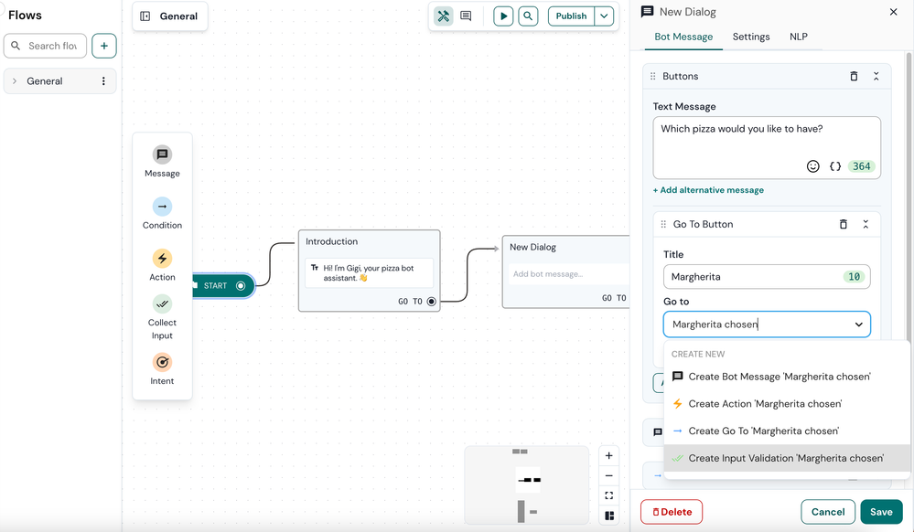
Task: Open the Publish dropdown arrow
Action: tap(605, 16)
